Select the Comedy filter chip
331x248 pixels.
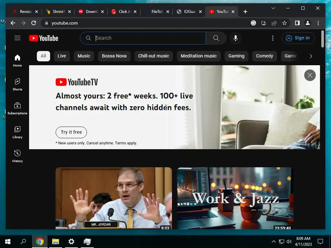coord(264,56)
